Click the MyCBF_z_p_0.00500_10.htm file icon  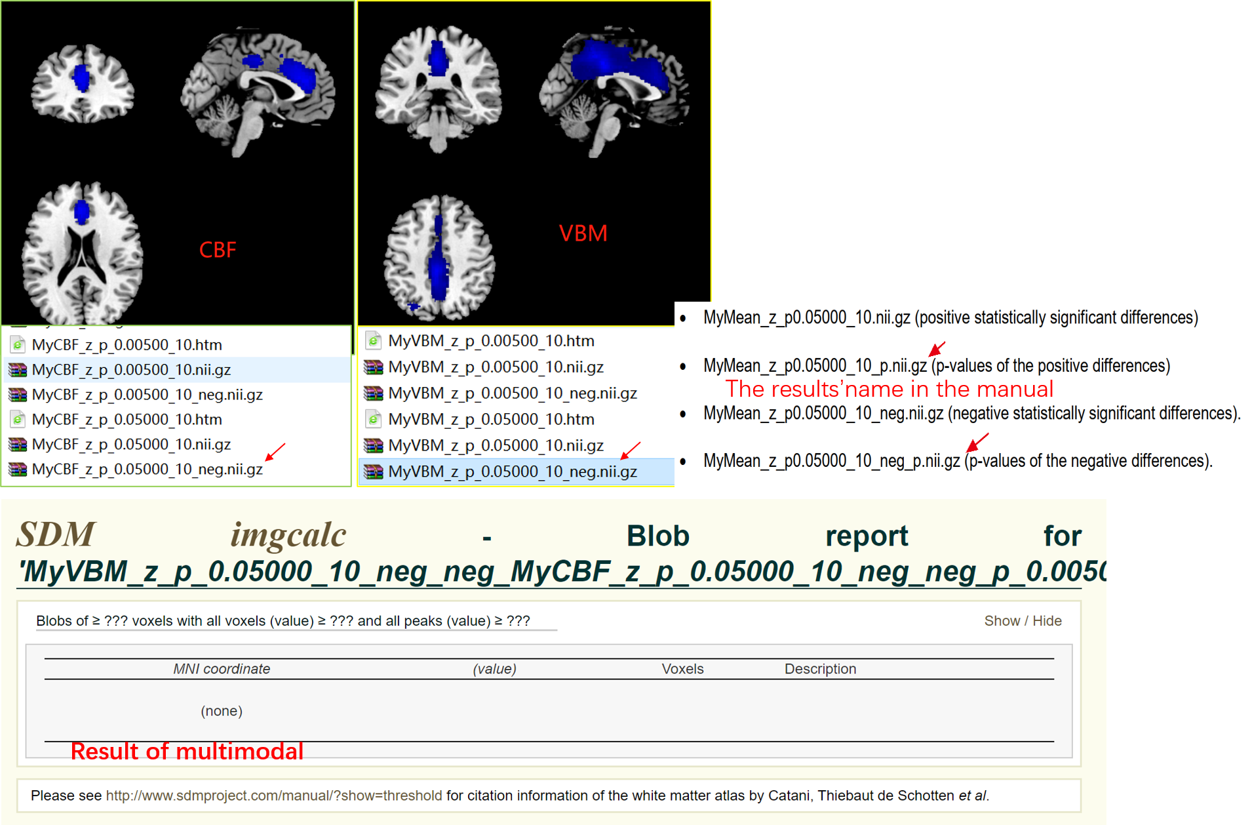click(x=18, y=345)
